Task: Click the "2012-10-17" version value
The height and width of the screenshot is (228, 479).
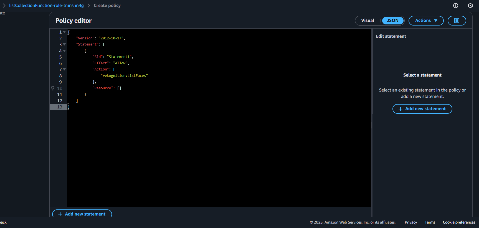Action: 111,38
